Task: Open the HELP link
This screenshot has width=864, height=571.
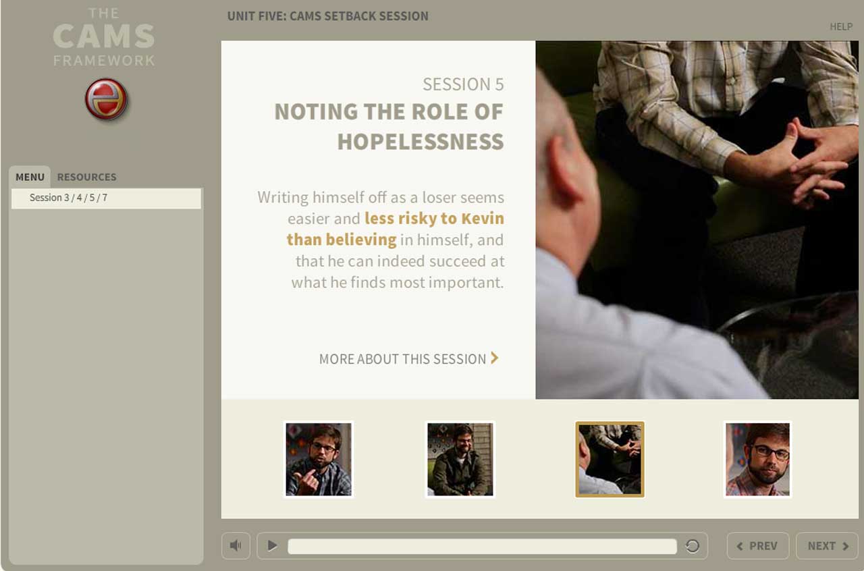Action: [841, 26]
